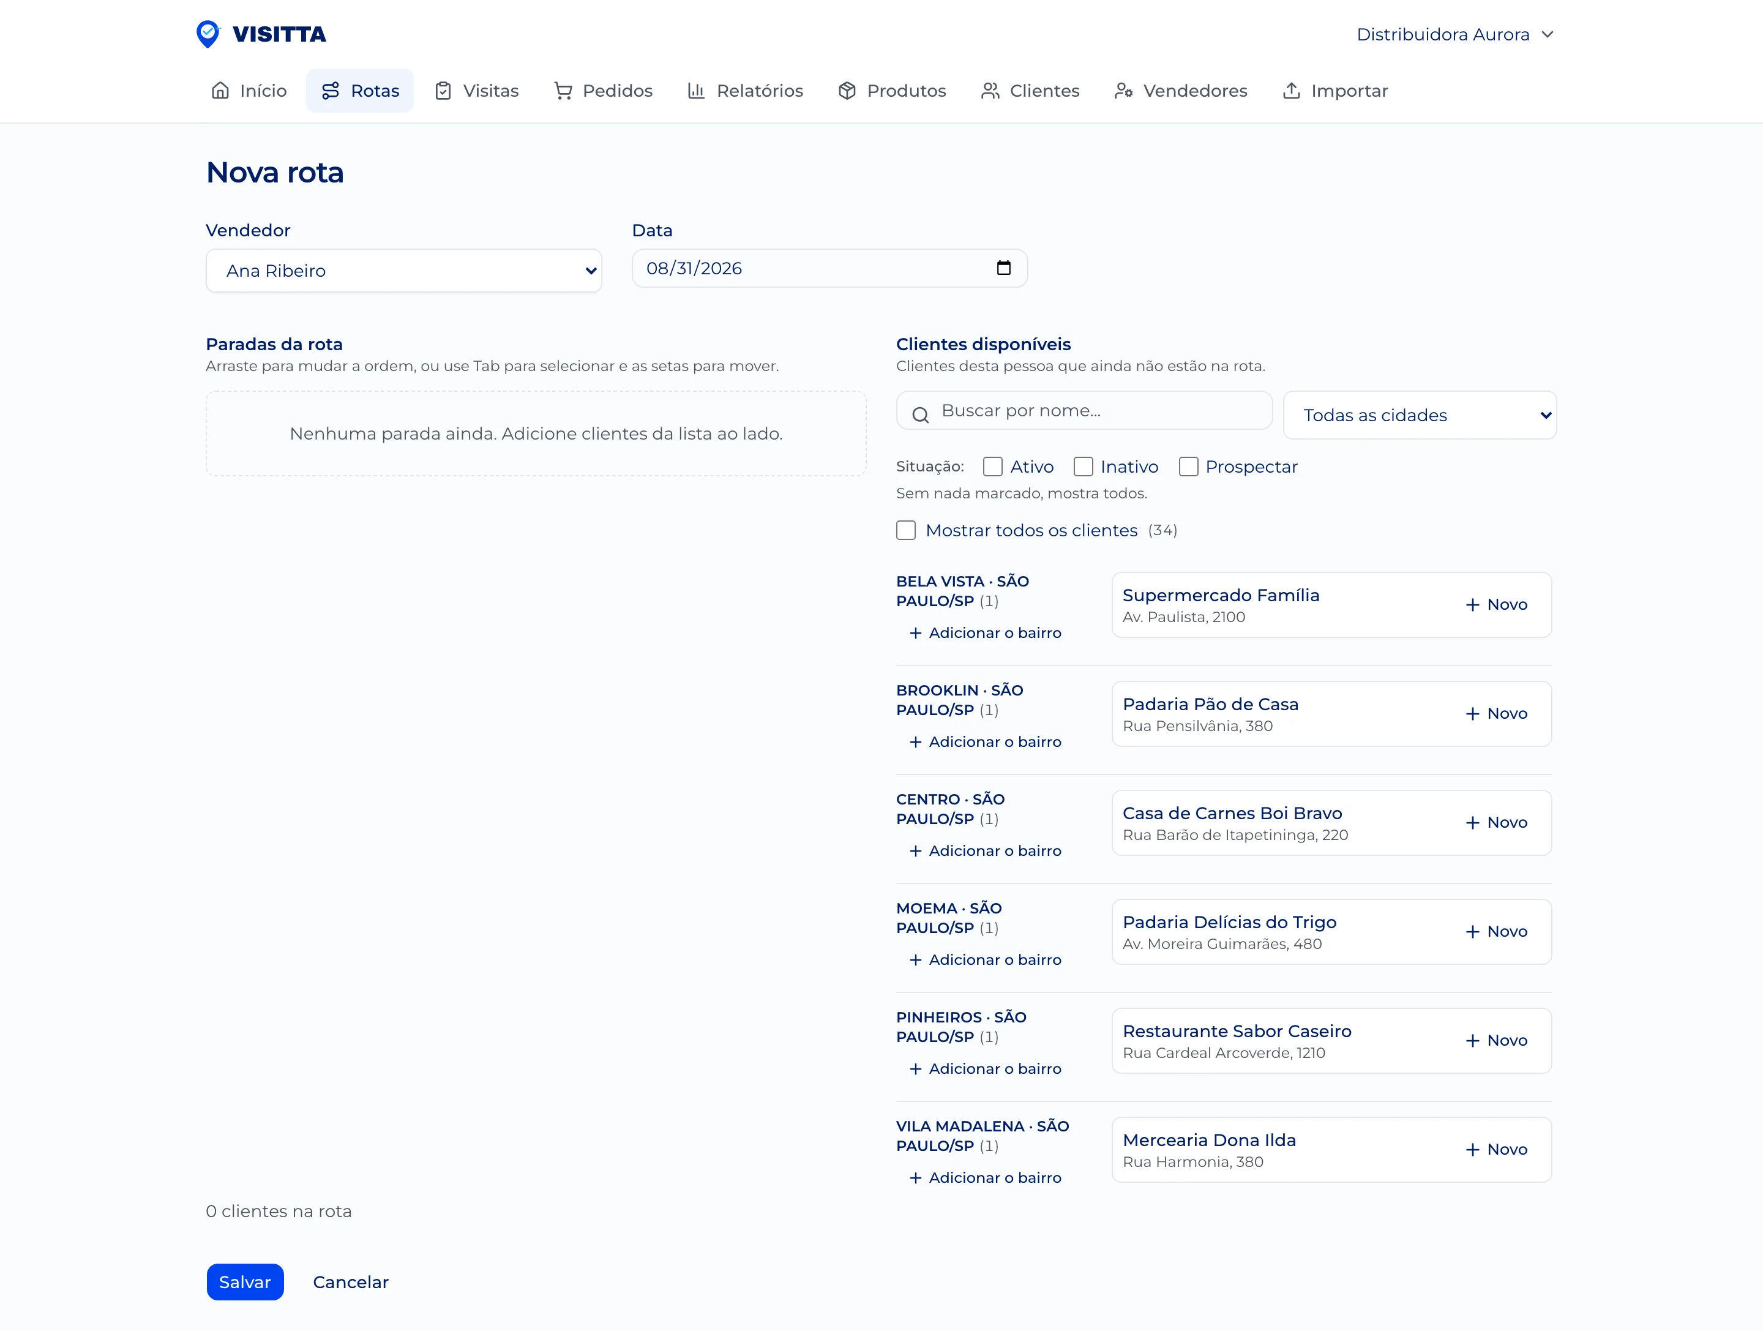Viewport: 1763px width, 1331px height.
Task: Open the Pedidos tab
Action: coord(604,91)
